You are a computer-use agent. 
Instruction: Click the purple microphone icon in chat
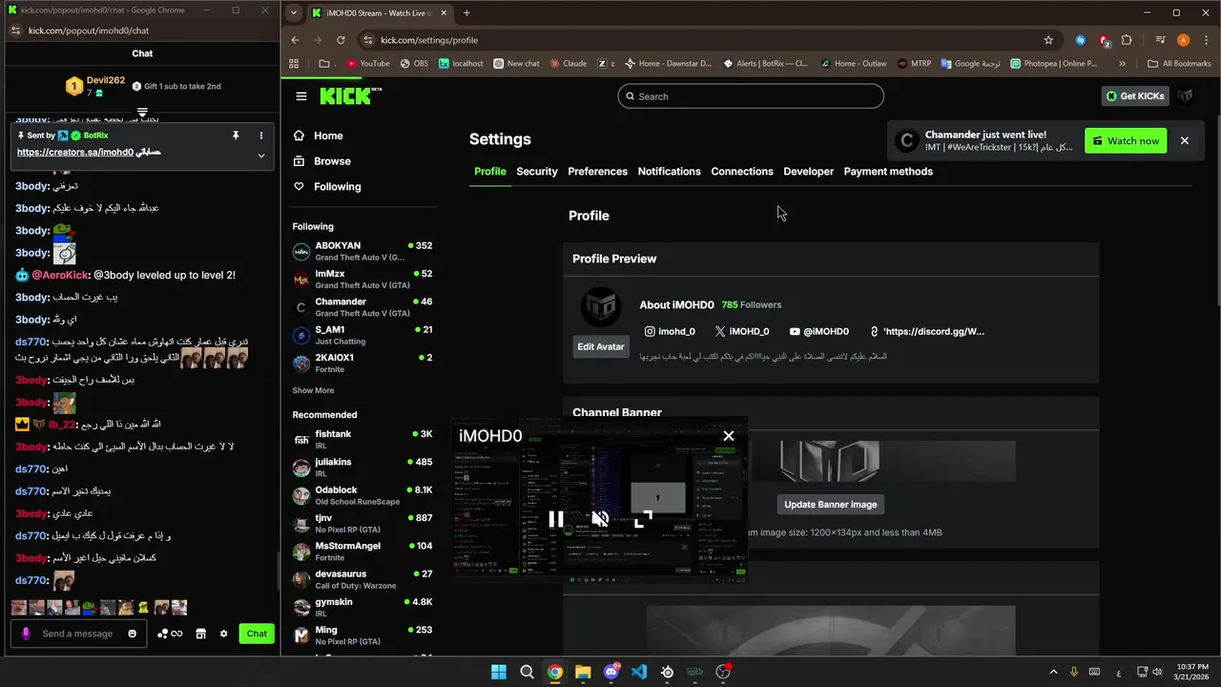(x=26, y=634)
